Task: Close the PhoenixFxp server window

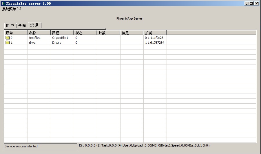Action: 256,3
